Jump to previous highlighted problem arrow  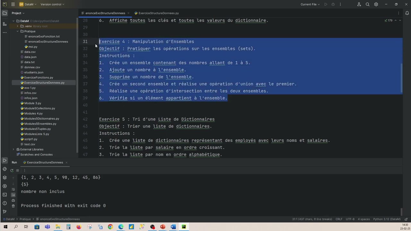[396, 20]
